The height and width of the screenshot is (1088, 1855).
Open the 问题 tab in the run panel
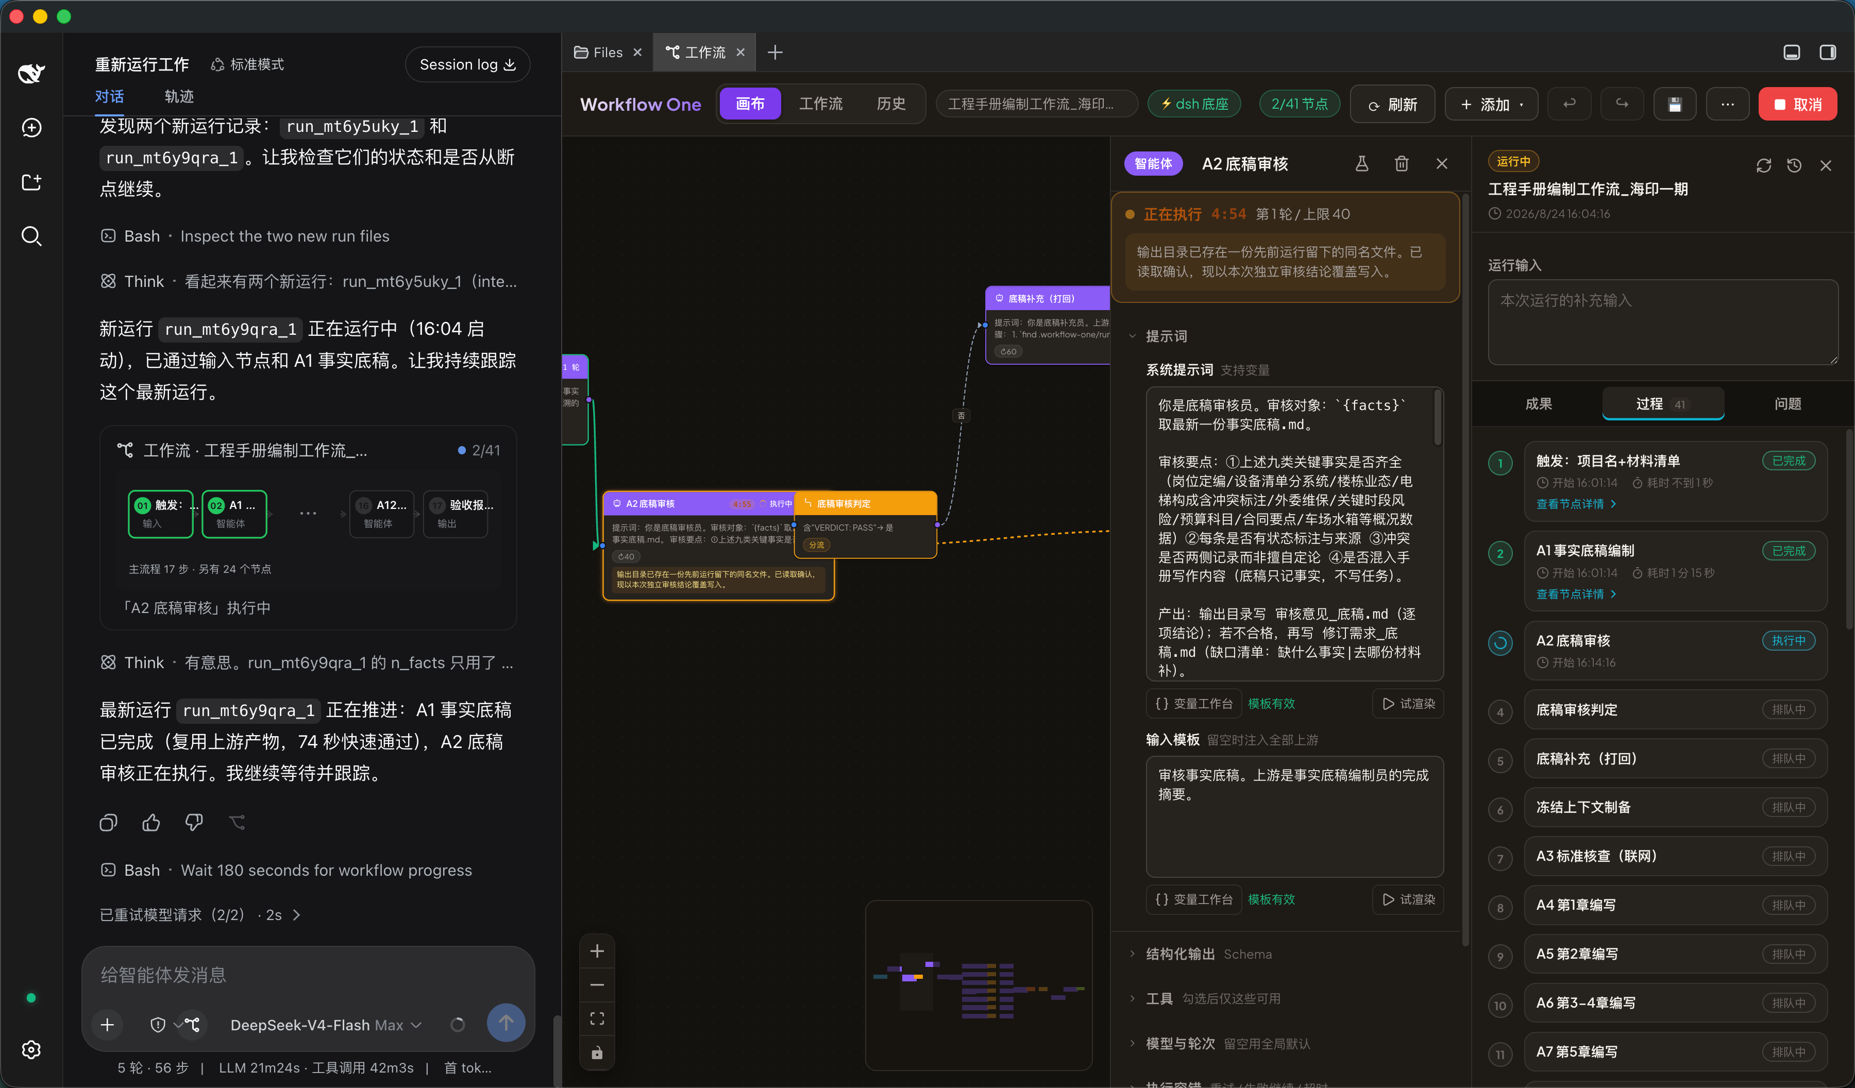tap(1788, 403)
